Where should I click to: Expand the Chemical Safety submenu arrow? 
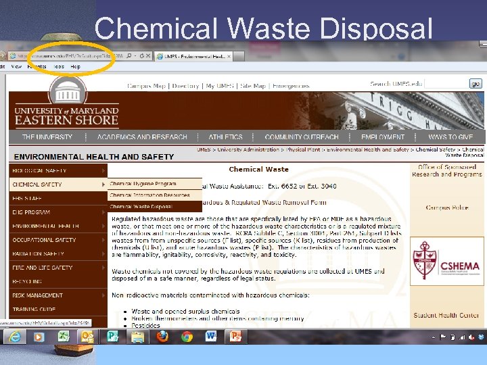(103, 185)
